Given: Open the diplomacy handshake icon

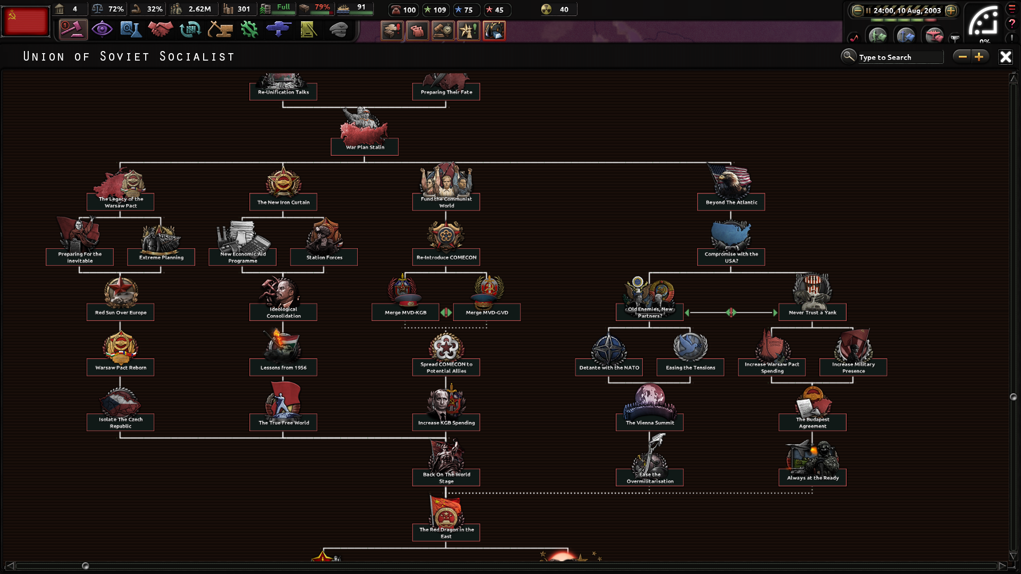Looking at the screenshot, I should (161, 29).
